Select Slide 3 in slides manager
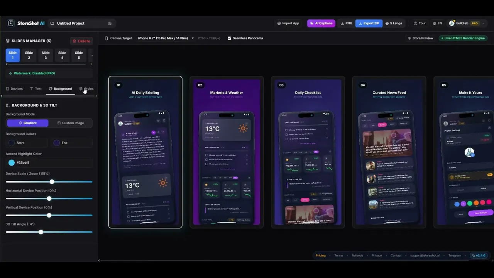 click(46, 55)
